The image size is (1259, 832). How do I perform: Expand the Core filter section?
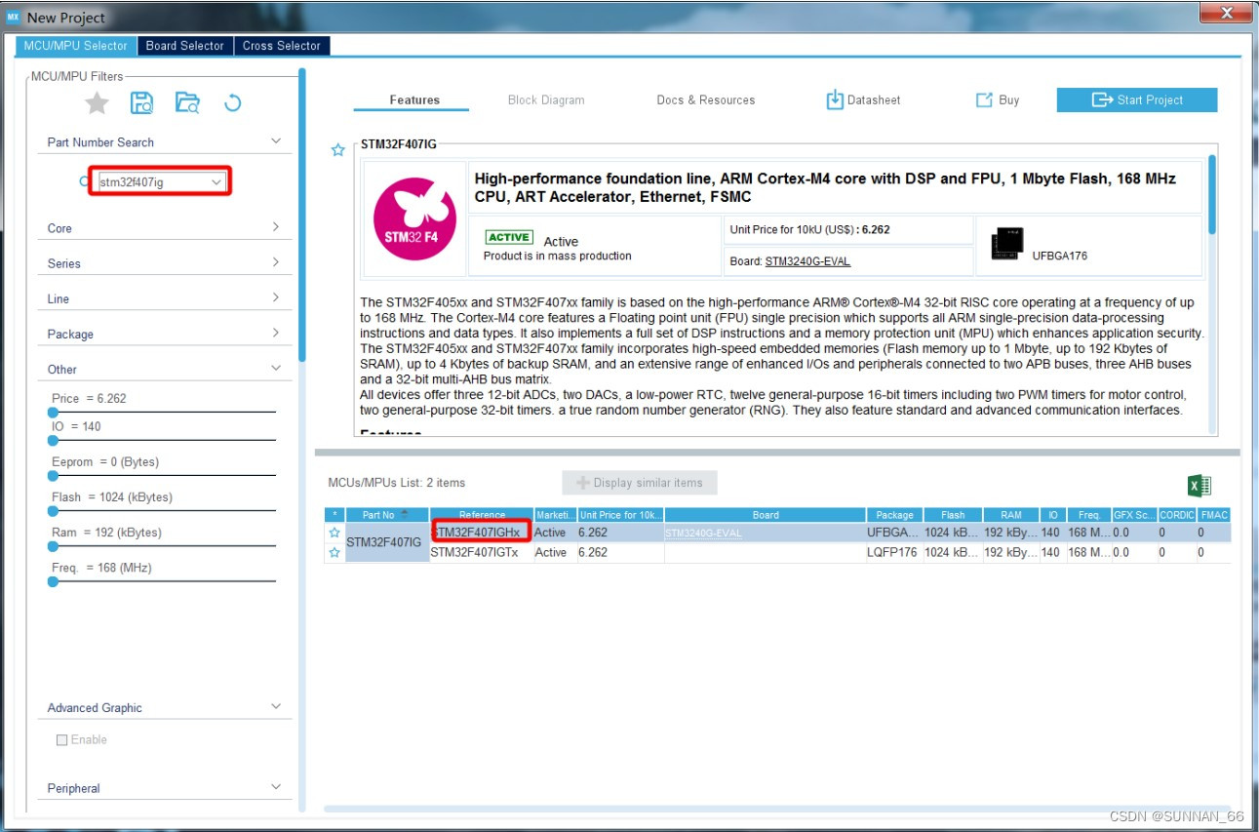(276, 227)
